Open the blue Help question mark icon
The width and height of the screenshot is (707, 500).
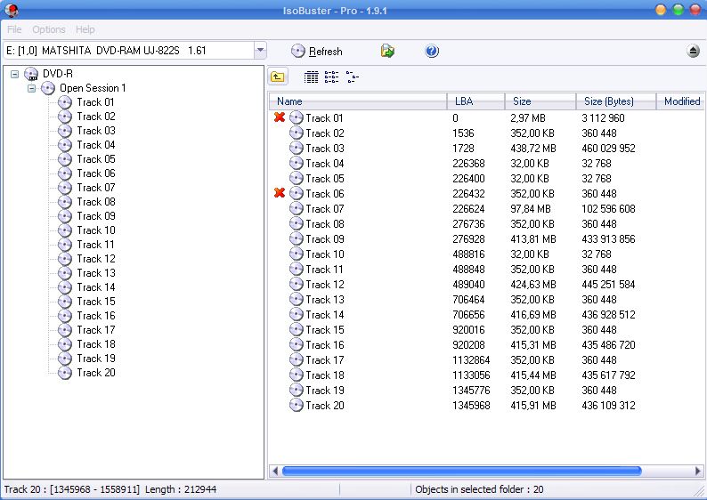[432, 51]
